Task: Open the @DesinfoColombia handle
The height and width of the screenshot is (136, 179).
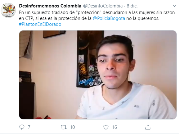Action: tap(103, 6)
